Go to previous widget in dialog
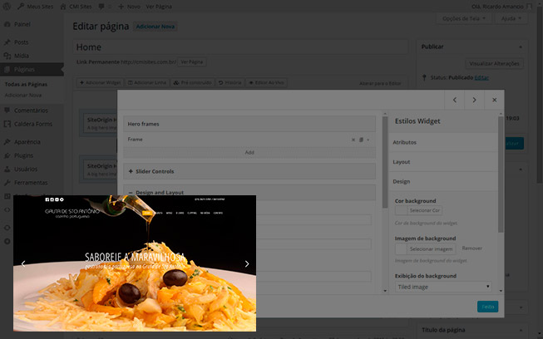Viewport: 543px width, 339px height. tap(455, 100)
